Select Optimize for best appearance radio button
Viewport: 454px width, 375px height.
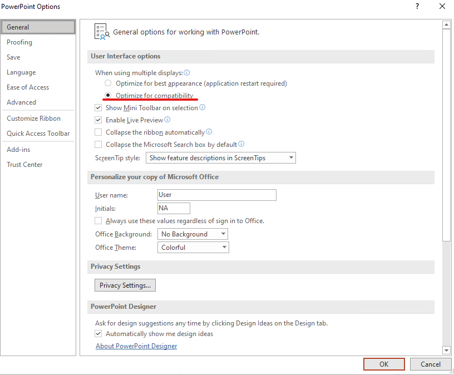point(108,83)
